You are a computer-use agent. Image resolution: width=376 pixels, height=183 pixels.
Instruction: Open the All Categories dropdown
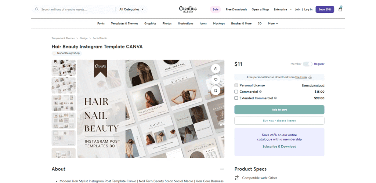[131, 9]
